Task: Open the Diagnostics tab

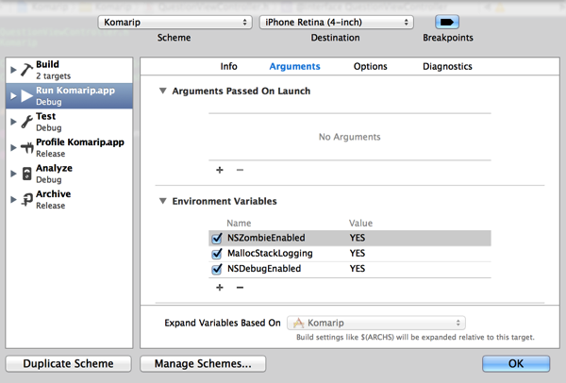Action: [447, 66]
